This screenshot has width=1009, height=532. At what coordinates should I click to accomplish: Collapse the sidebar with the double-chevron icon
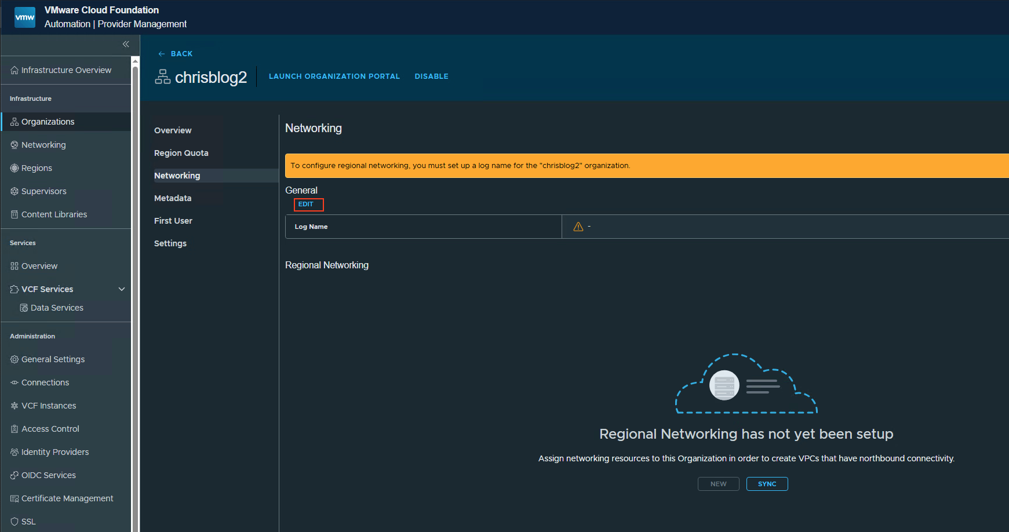tap(126, 44)
